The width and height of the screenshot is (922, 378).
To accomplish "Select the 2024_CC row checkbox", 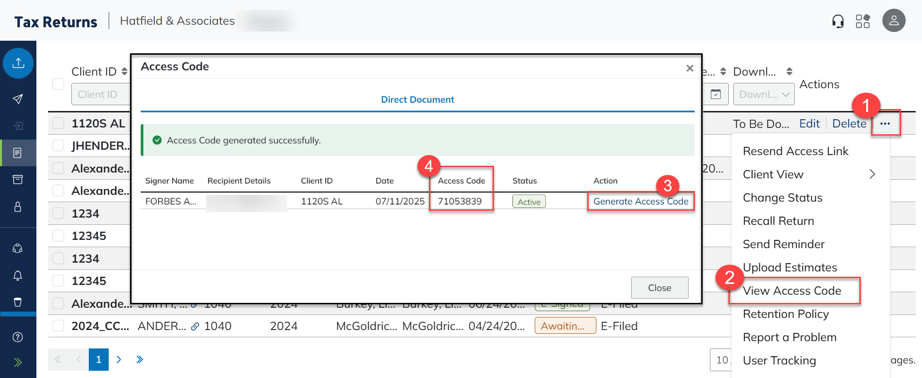I will [x=58, y=326].
